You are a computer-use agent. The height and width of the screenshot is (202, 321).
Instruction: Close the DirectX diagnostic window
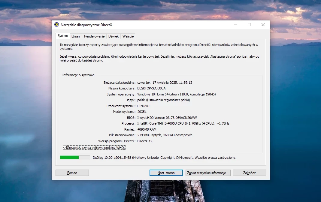[x=263, y=25]
